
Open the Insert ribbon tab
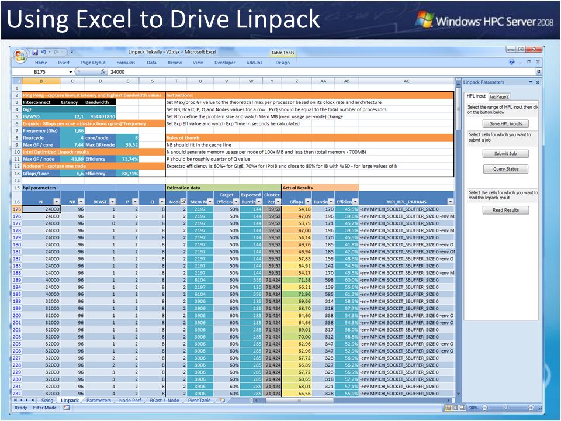[64, 63]
